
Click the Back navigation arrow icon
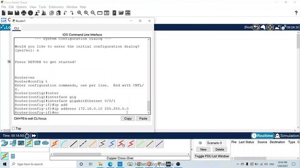point(256,28)
